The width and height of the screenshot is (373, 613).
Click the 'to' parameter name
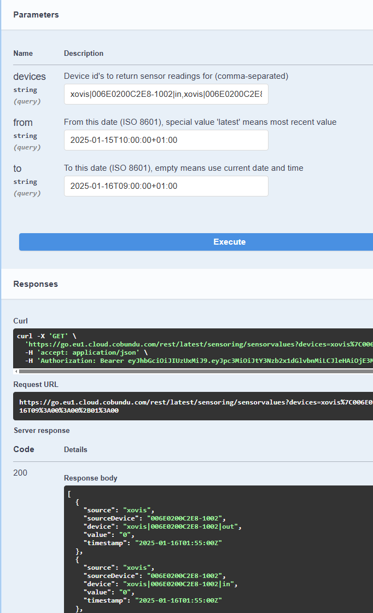(17, 169)
